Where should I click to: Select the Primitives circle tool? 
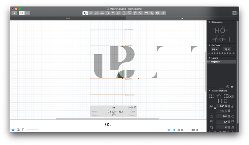point(108,13)
